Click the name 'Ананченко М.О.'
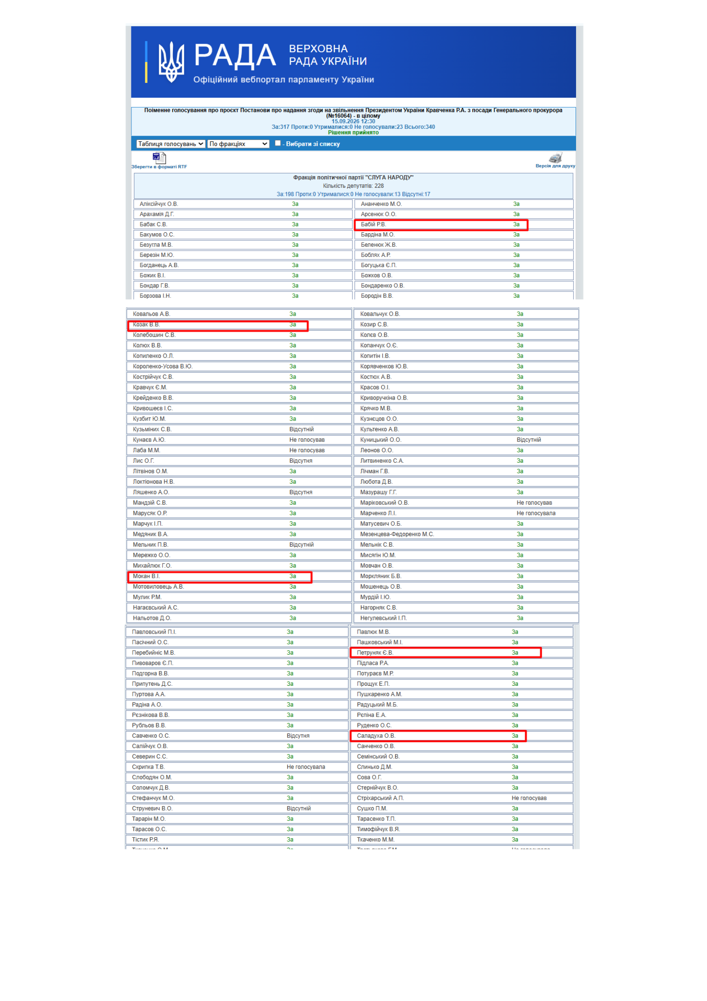 point(381,204)
